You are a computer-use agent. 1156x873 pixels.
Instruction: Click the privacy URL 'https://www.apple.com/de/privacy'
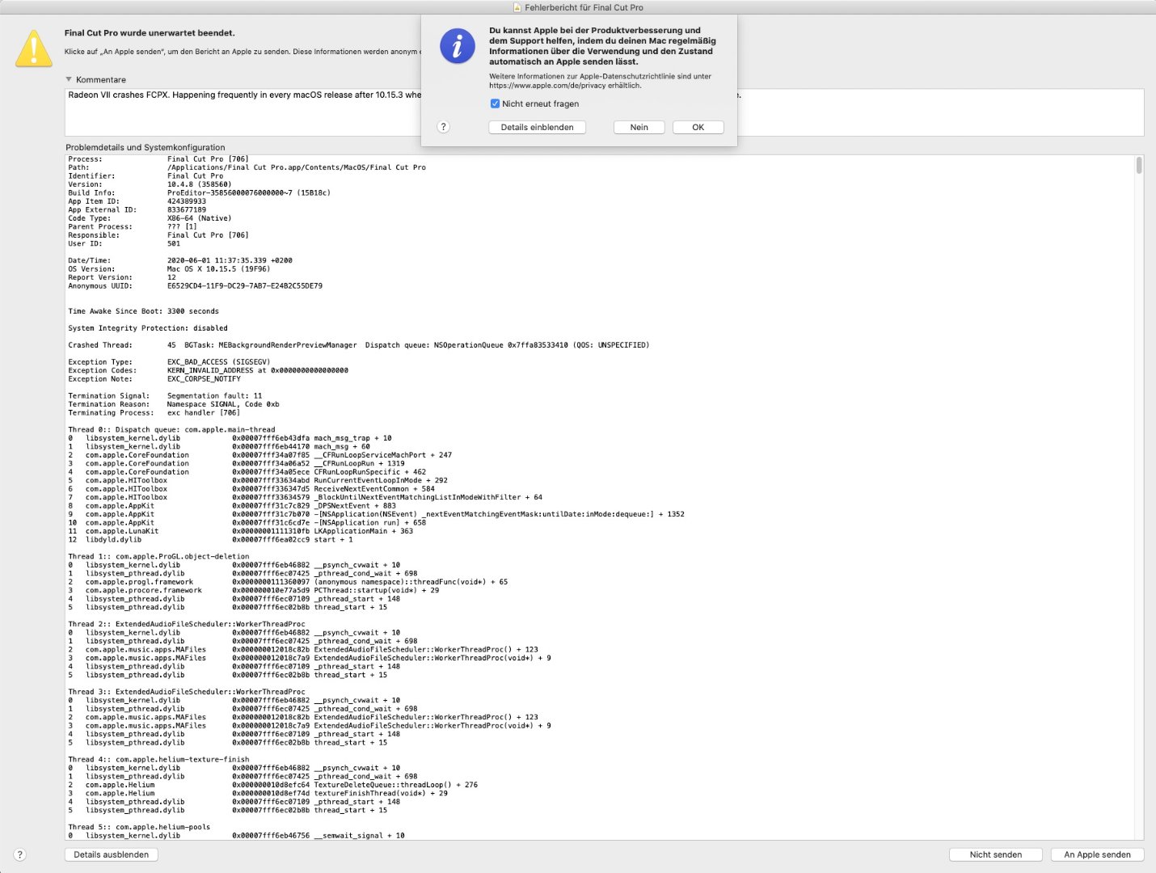click(x=546, y=86)
